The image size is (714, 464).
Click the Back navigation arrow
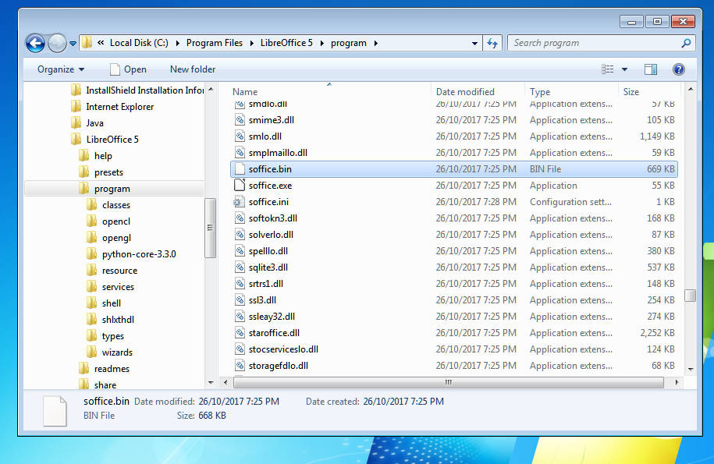coord(35,43)
